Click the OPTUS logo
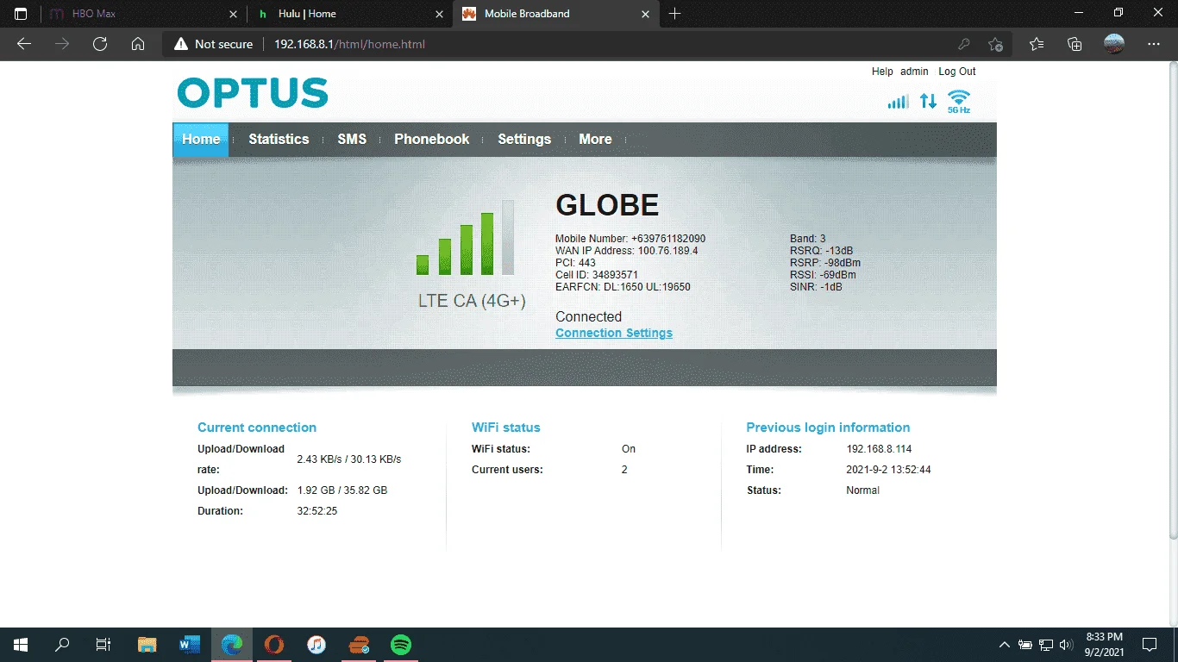The image size is (1178, 662). (x=253, y=93)
